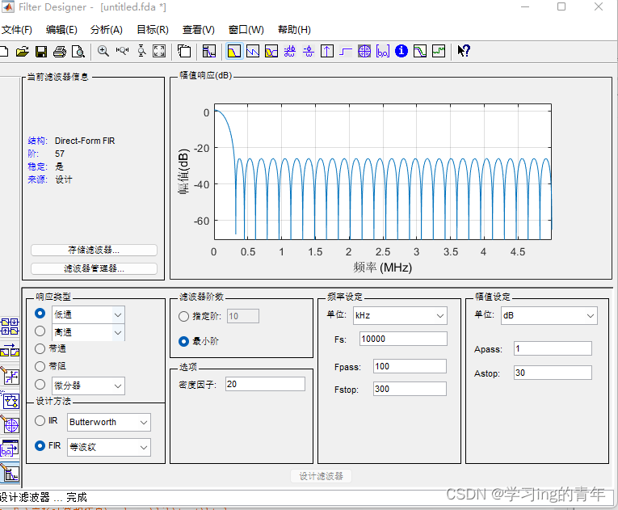Select the 最小阶 filter order option

pos(183,341)
